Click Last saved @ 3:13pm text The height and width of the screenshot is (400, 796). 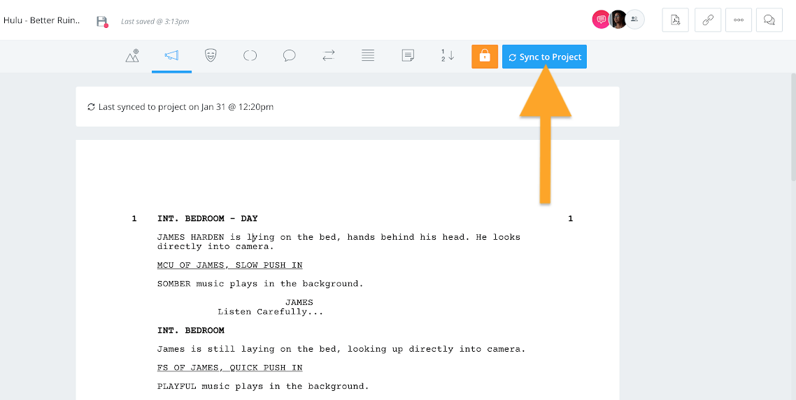point(155,21)
